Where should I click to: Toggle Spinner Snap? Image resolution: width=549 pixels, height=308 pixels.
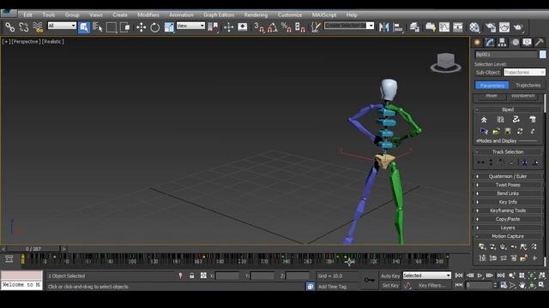click(300, 27)
